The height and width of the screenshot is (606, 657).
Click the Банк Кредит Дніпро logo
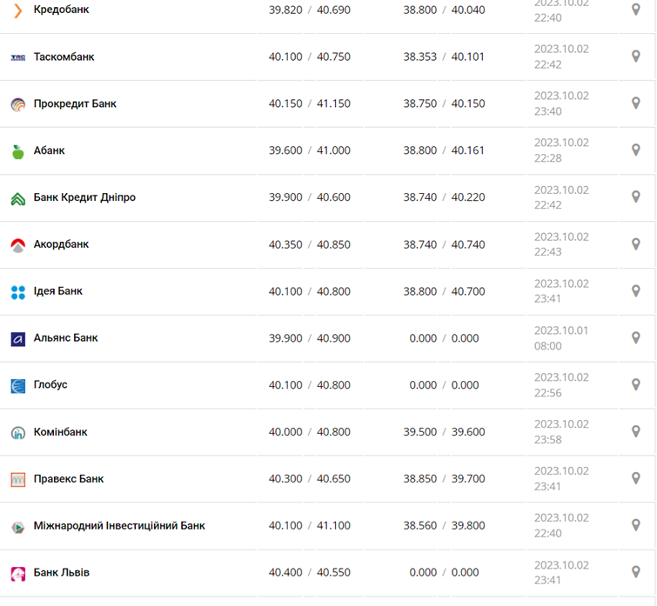point(17,198)
